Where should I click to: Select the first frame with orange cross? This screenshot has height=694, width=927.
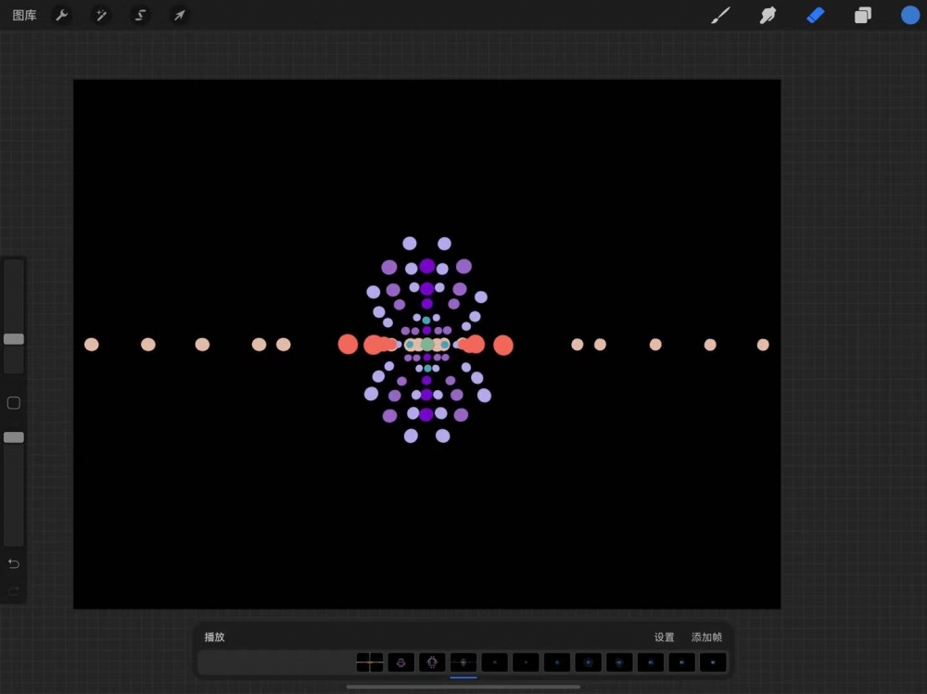click(370, 662)
